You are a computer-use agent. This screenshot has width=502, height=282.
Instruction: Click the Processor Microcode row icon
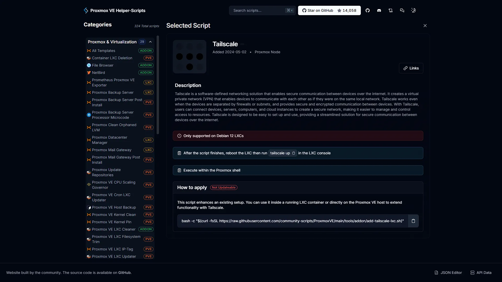pos(89,115)
